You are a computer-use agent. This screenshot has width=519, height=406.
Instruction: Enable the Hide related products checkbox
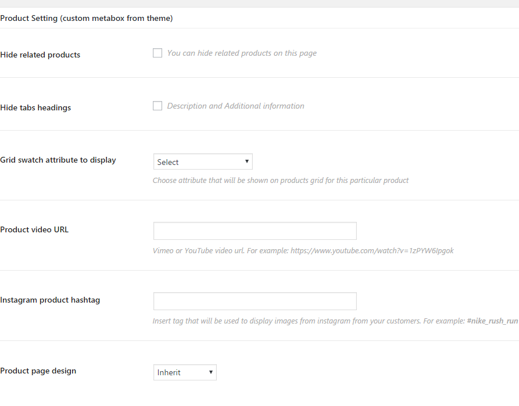coord(158,53)
